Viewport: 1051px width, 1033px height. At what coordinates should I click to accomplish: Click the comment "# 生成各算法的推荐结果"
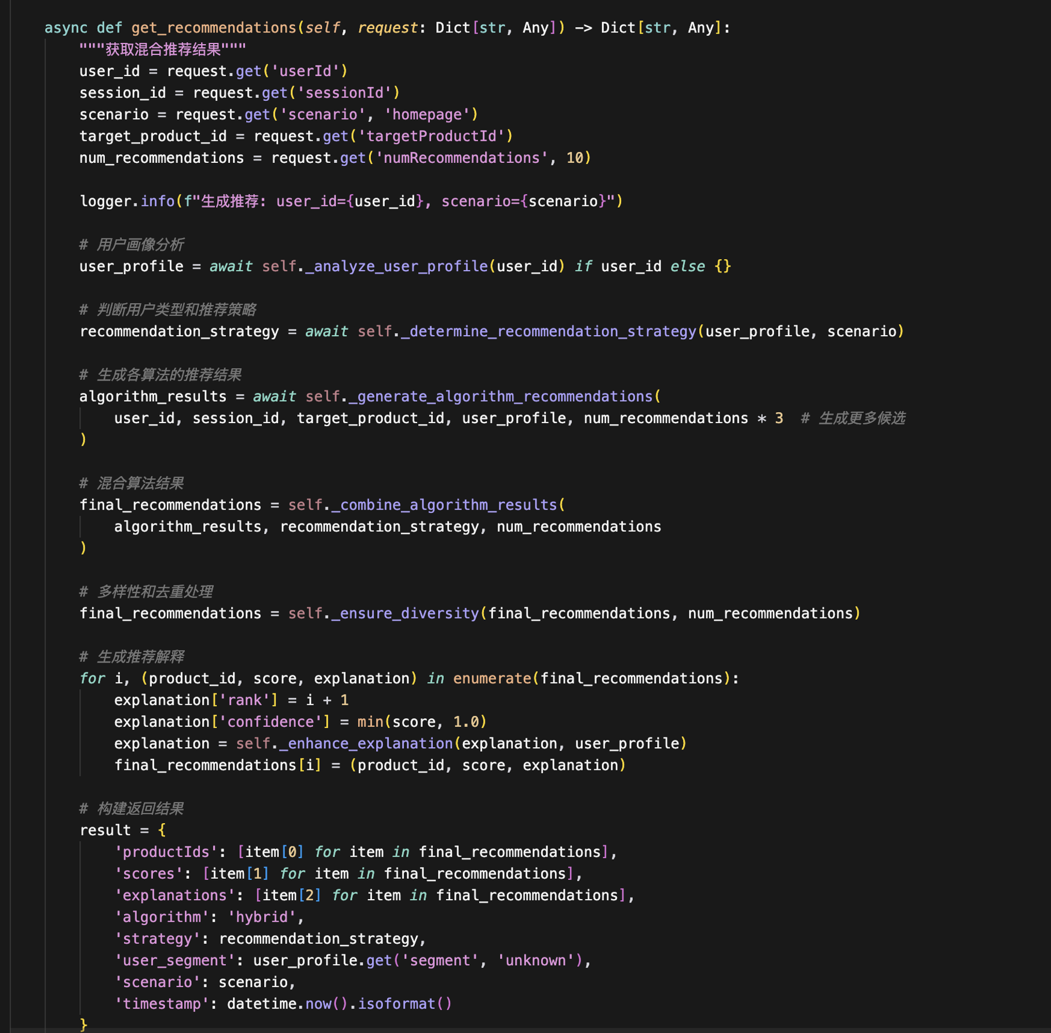(160, 374)
